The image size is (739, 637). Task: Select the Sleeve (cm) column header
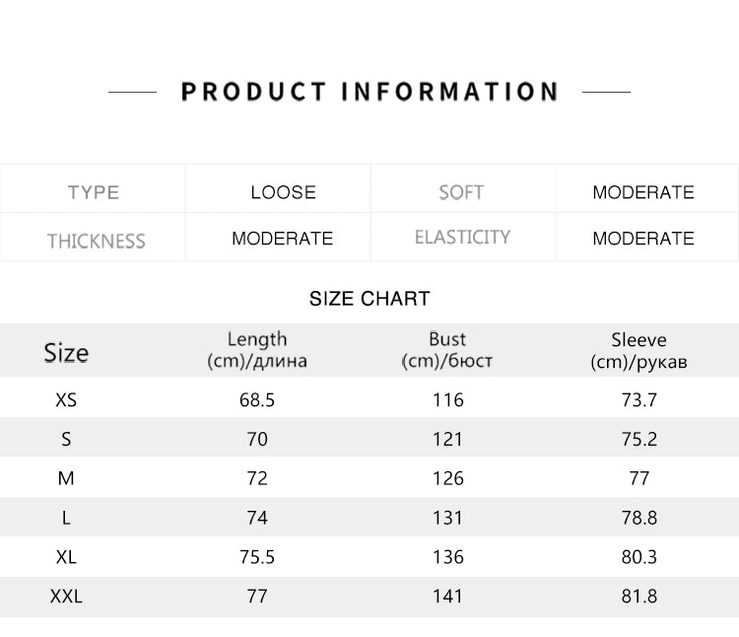638,350
